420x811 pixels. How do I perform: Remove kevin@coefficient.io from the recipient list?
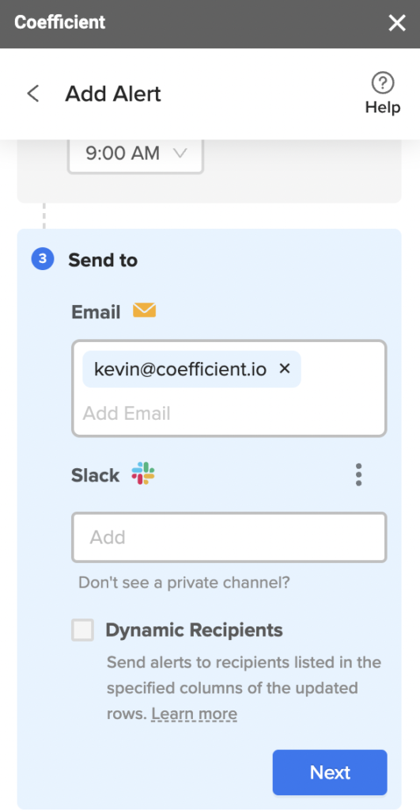click(x=285, y=369)
